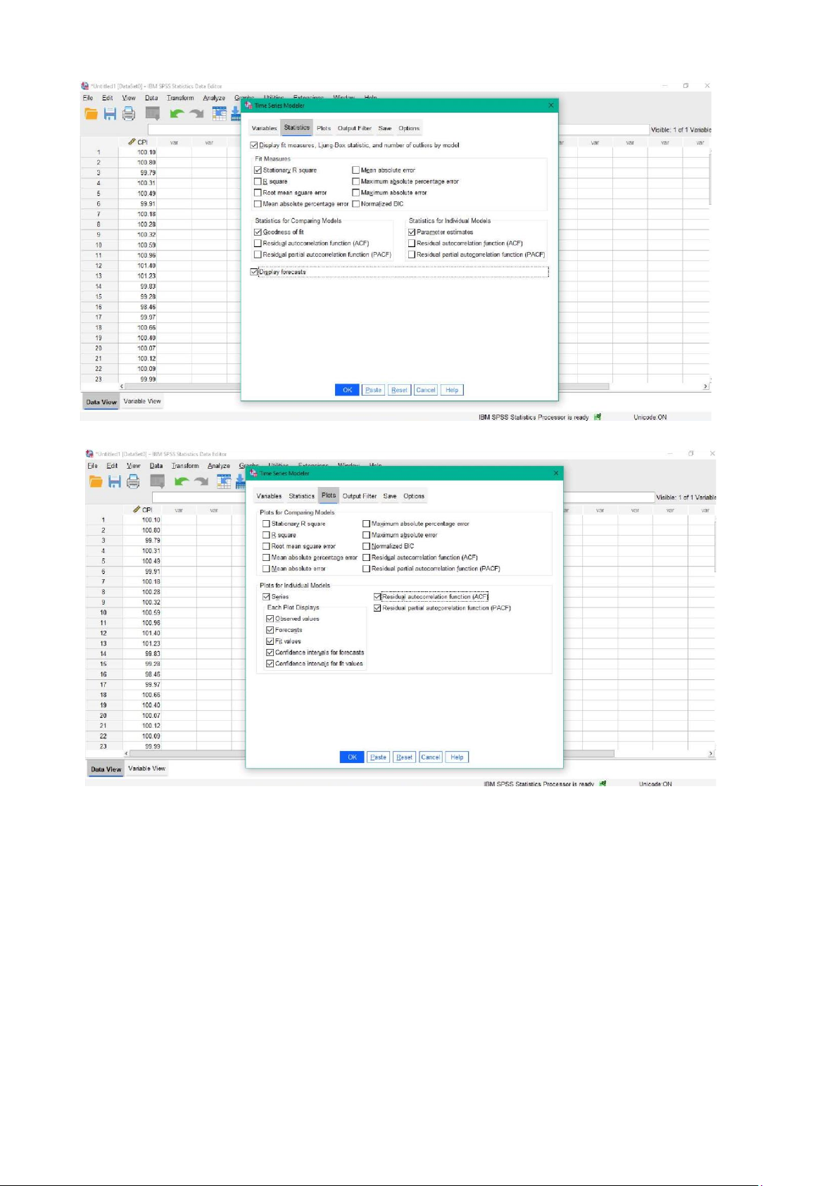Open the Options tab in the Statistics dialog
The width and height of the screenshot is (839, 1186).
[x=409, y=128]
